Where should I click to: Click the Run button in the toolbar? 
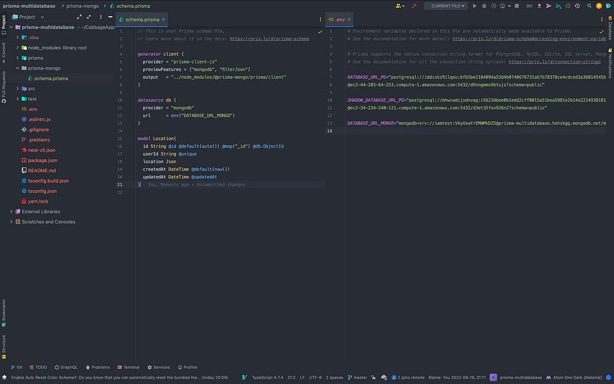point(475,6)
